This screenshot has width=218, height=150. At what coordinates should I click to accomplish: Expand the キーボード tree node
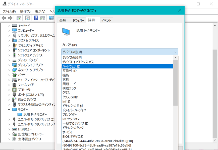[9, 26]
